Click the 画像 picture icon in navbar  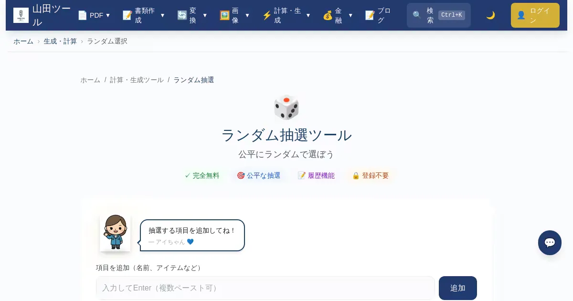tap(224, 15)
